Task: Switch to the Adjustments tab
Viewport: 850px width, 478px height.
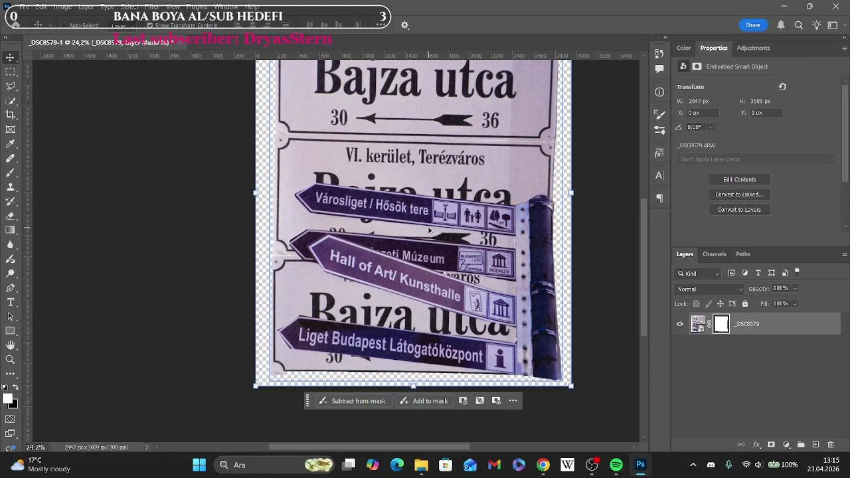Action: pyautogui.click(x=753, y=48)
